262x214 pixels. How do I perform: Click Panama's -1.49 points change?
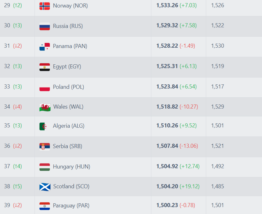tap(187, 46)
